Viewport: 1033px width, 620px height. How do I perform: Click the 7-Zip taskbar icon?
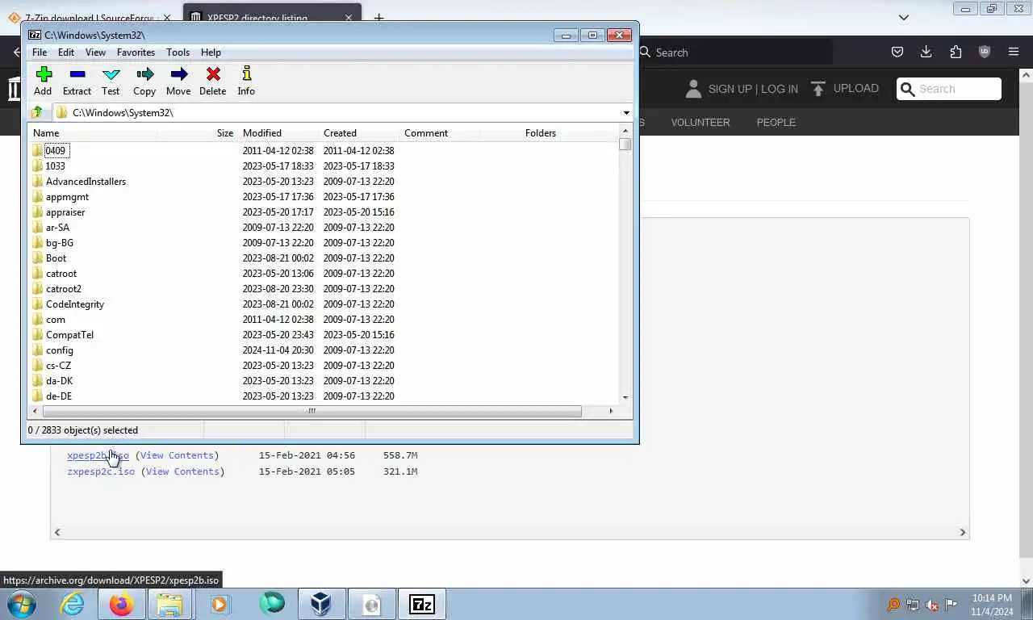421,604
